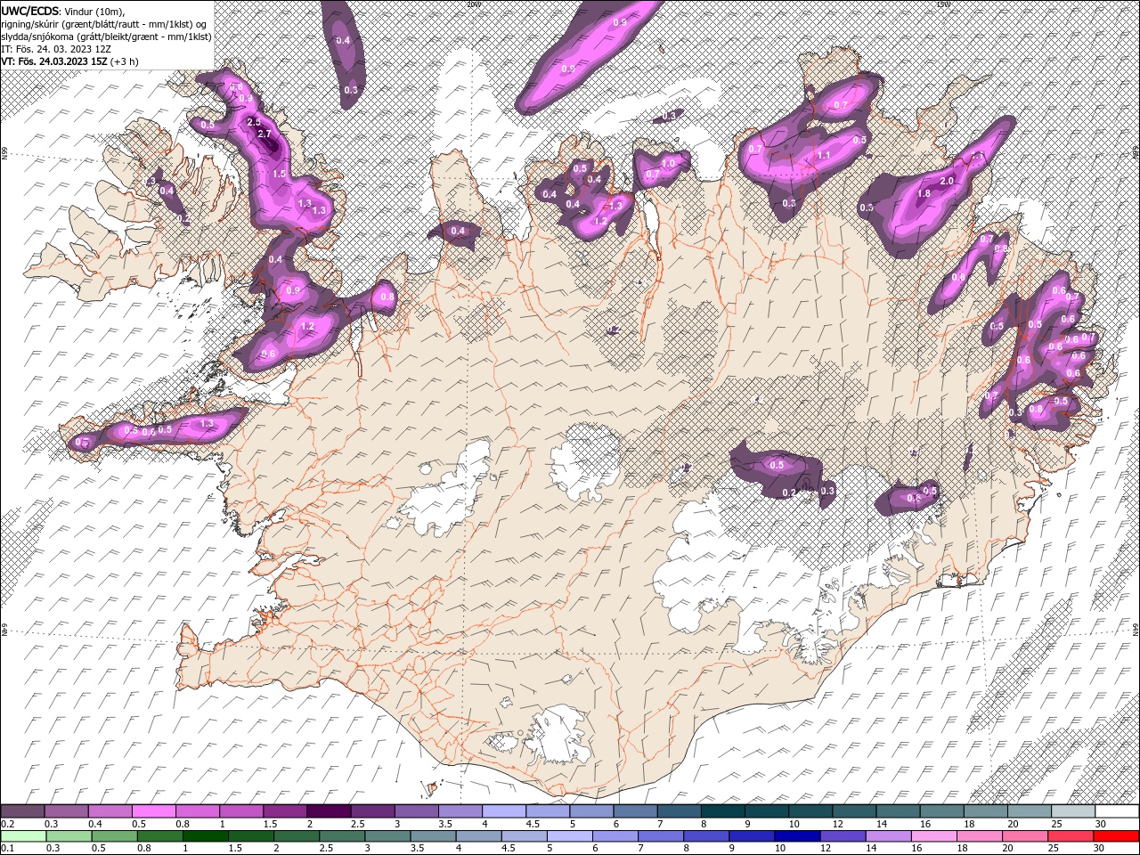1140x855 pixels.
Task: Click the 2.5 precipitation value on the map
Action: [254, 122]
